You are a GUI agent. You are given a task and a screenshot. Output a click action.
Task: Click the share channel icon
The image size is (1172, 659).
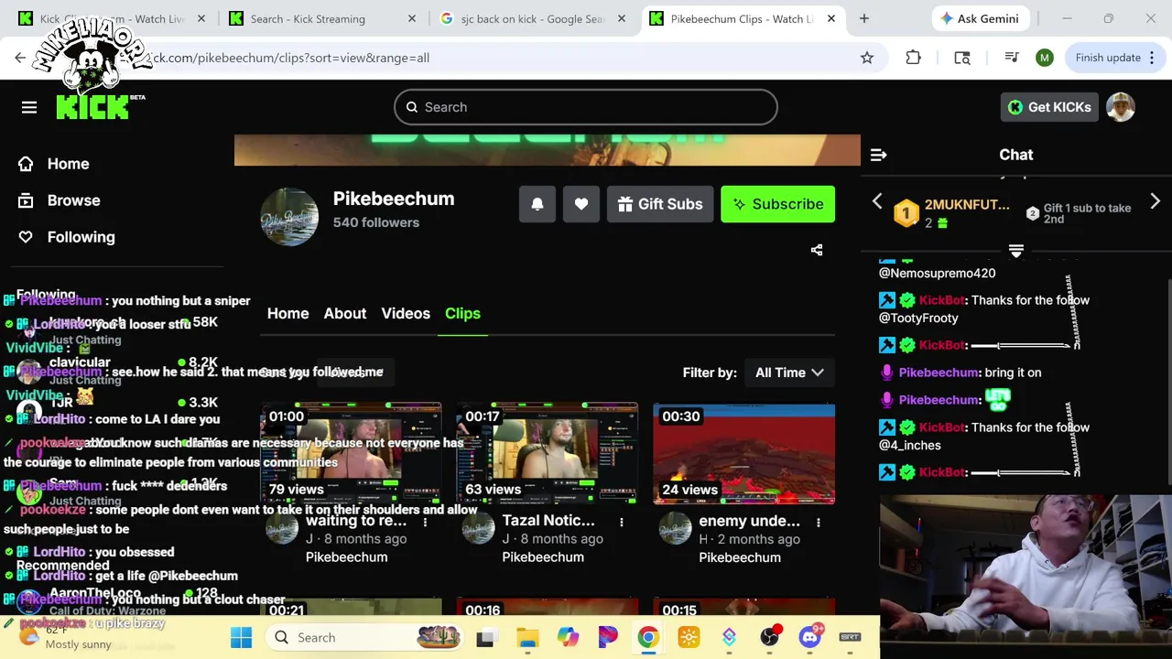coord(817,250)
